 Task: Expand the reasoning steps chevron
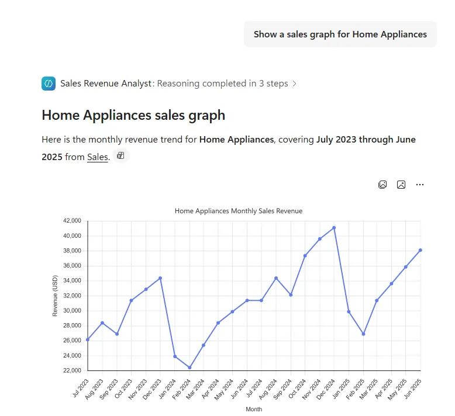[295, 84]
